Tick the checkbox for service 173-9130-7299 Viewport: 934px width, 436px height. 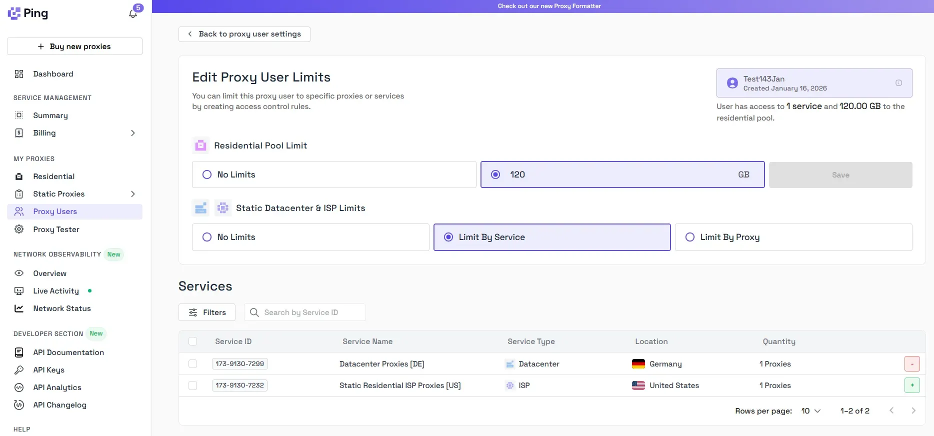pos(192,364)
